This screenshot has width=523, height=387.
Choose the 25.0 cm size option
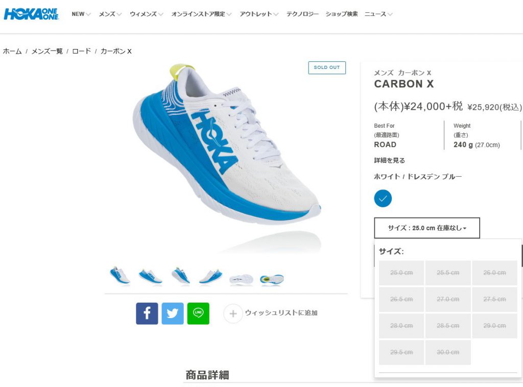pos(401,273)
